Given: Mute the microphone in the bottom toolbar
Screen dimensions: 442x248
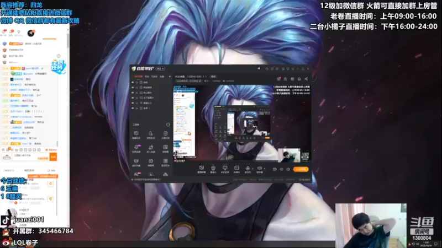Looking at the screenshot, I should coord(248,168).
